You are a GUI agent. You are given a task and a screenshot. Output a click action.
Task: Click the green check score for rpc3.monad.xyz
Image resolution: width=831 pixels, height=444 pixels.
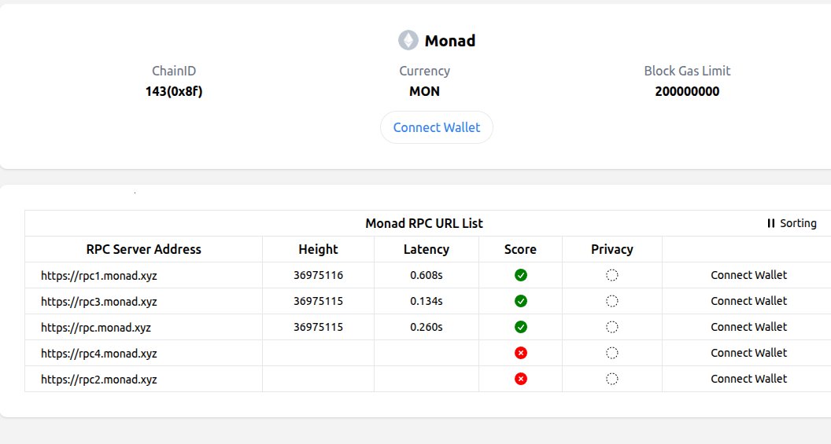(521, 301)
